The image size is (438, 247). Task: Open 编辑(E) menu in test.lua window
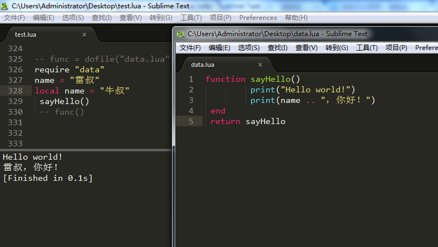point(43,18)
